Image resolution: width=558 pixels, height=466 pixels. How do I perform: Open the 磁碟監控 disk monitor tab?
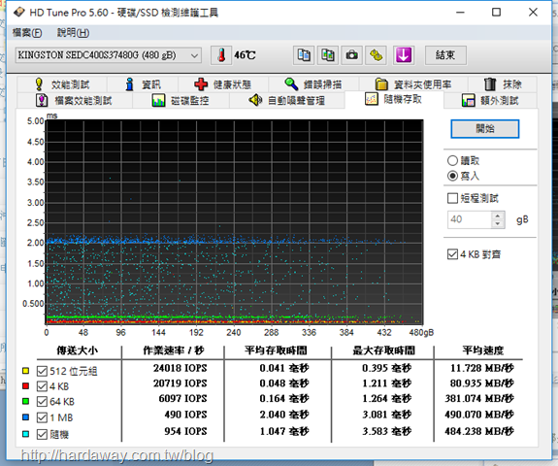181,100
